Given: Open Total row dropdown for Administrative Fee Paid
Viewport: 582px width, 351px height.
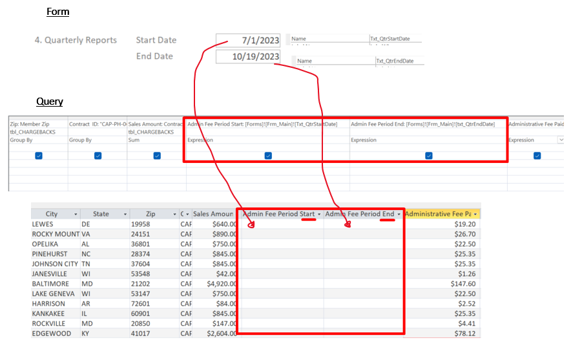Looking at the screenshot, I should 561,140.
